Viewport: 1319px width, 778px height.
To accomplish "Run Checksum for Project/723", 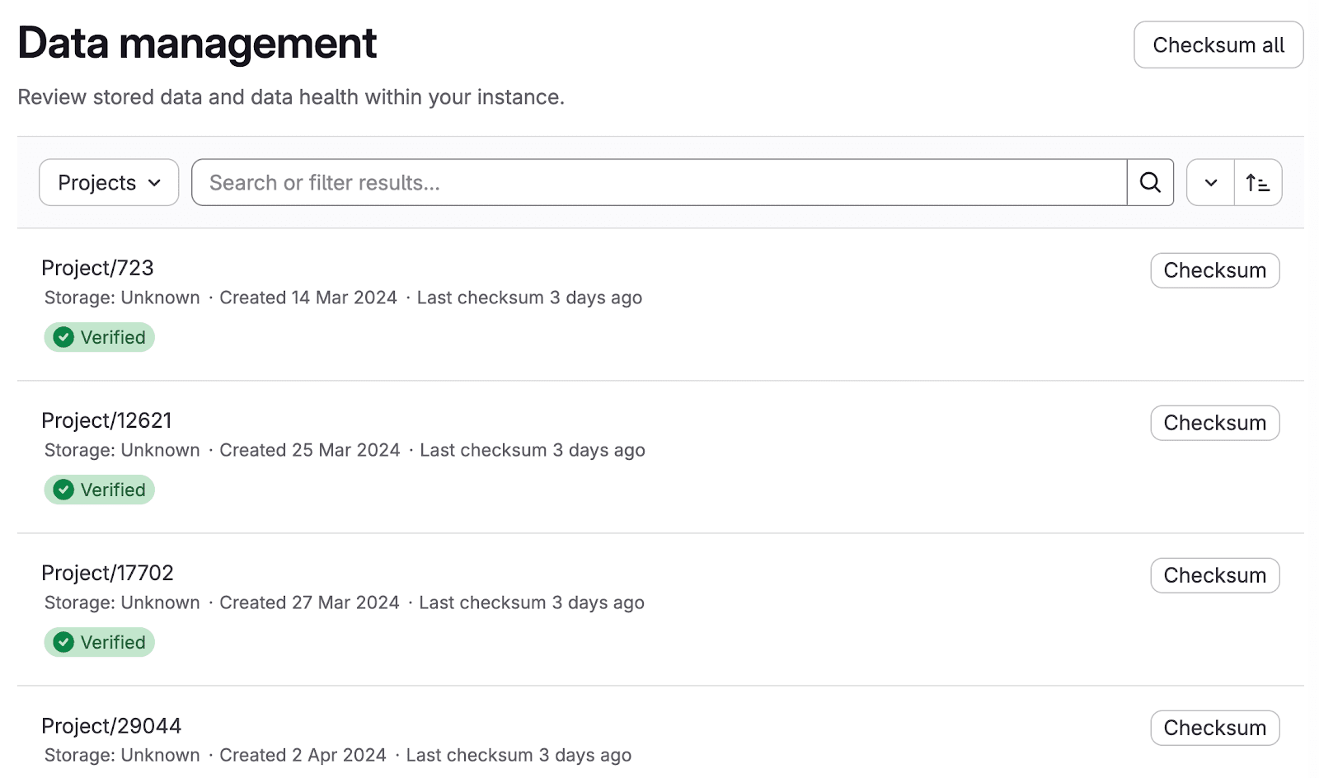I will (1214, 270).
